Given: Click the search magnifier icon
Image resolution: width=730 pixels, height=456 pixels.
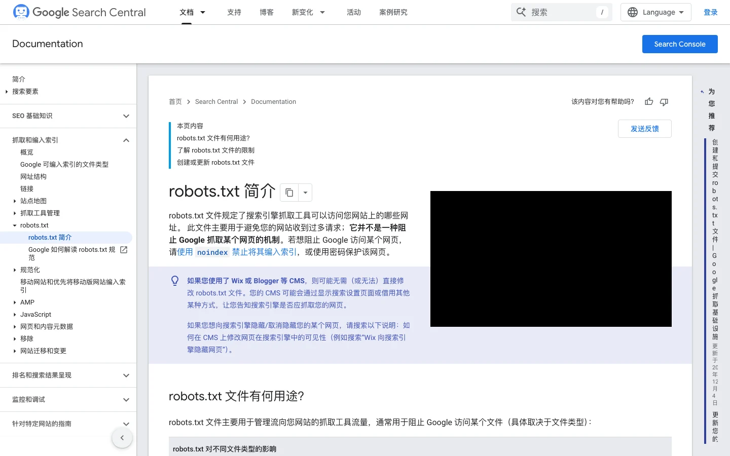Looking at the screenshot, I should coord(521,12).
